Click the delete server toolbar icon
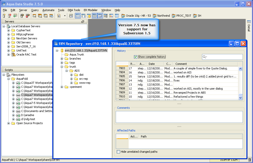The width and height of the screenshot is (253, 163). tap(10, 16)
